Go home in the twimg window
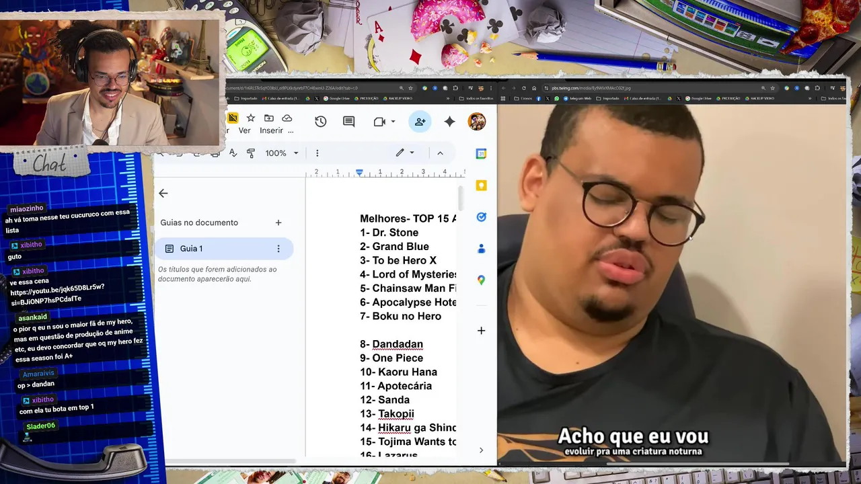 coord(534,88)
